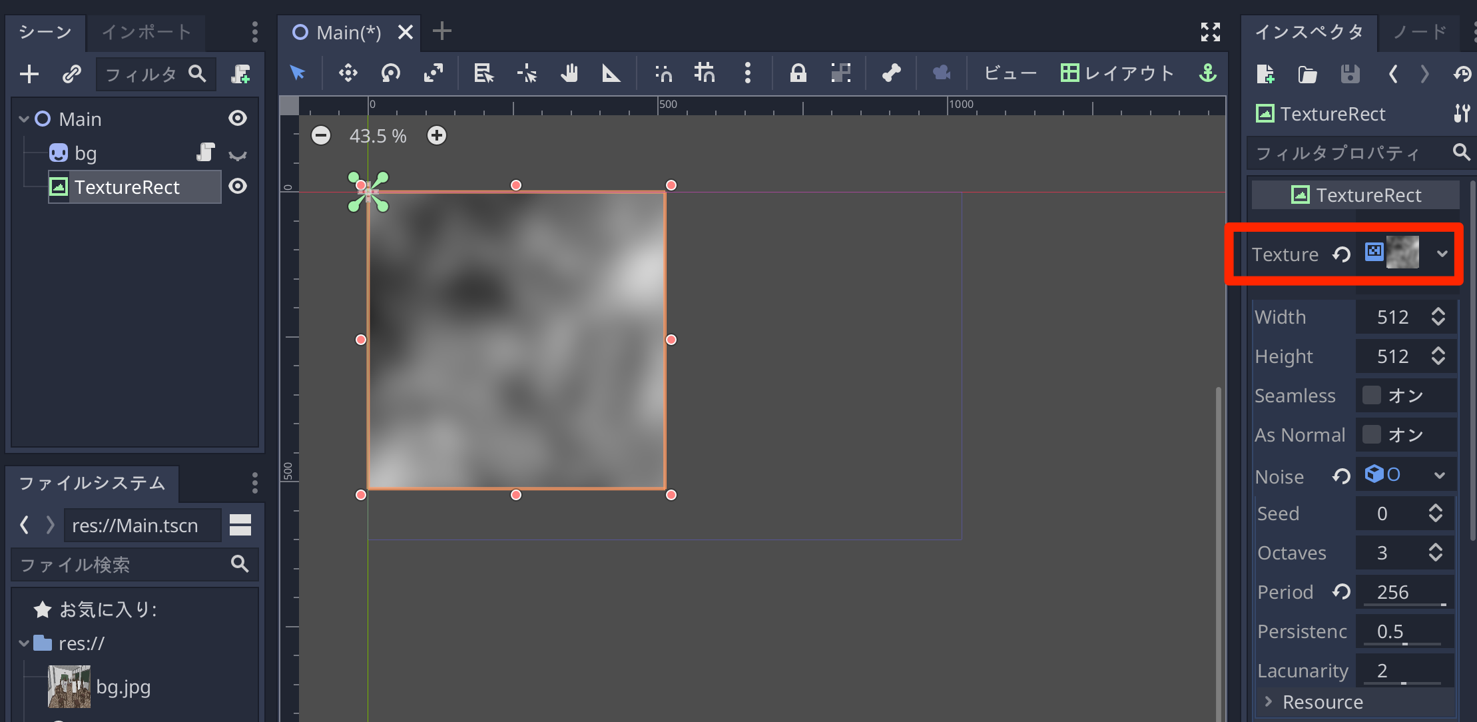Screen dimensions: 1477x722
Task: Activate the Pan canvas tool
Action: point(569,73)
